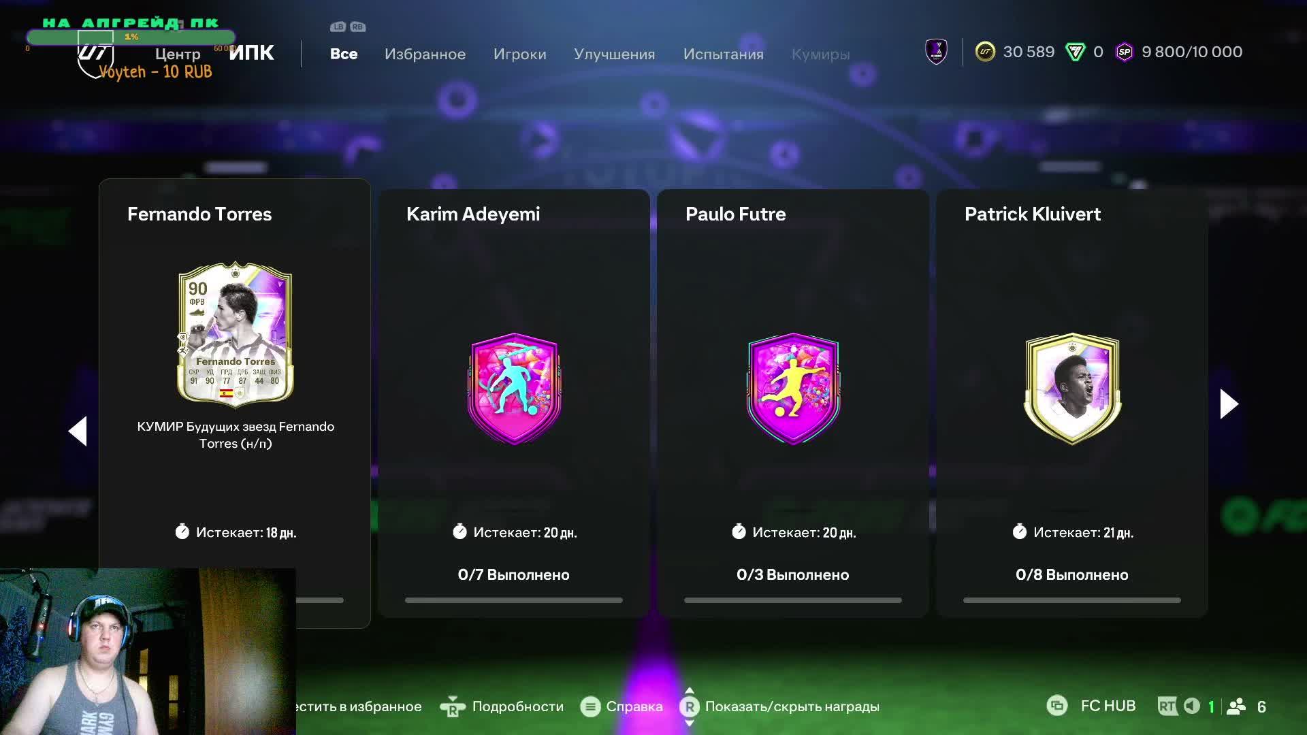Image resolution: width=1307 pixels, height=735 pixels.
Task: Open the Испытания tab
Action: [723, 54]
